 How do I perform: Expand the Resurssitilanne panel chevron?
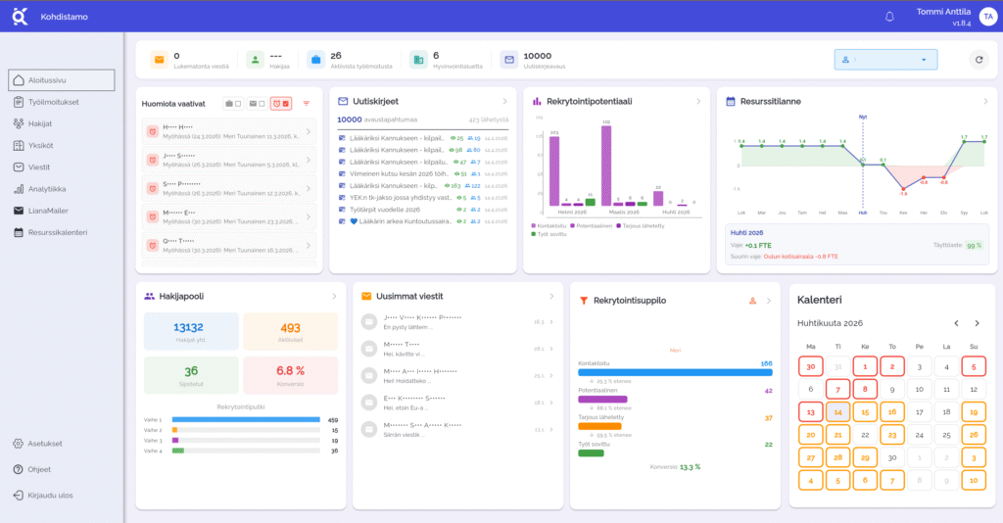pos(986,101)
